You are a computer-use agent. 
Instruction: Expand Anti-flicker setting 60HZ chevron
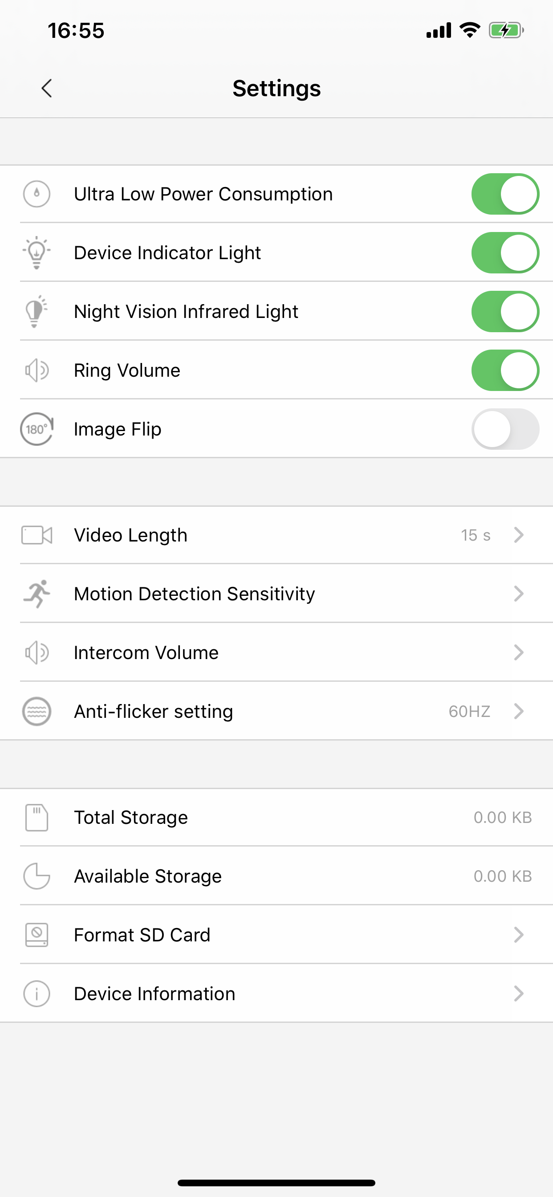click(519, 712)
